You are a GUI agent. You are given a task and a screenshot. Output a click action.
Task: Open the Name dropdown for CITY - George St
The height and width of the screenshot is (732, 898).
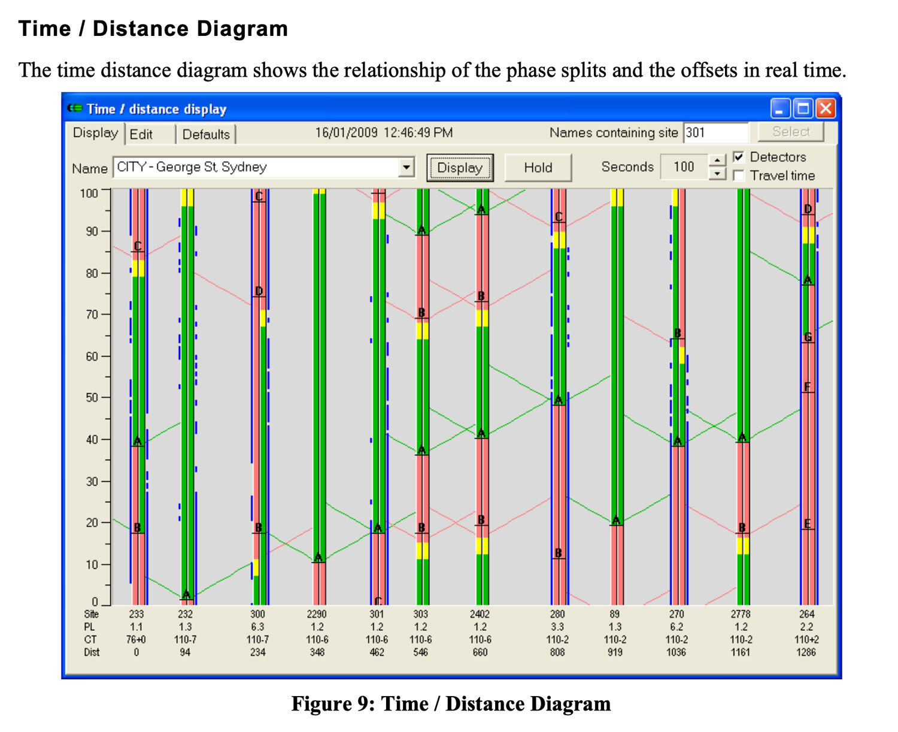click(406, 167)
